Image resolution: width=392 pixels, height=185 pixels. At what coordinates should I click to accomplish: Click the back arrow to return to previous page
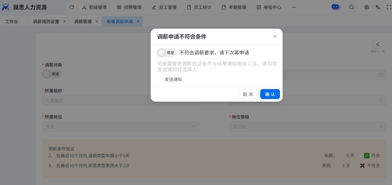point(377,44)
